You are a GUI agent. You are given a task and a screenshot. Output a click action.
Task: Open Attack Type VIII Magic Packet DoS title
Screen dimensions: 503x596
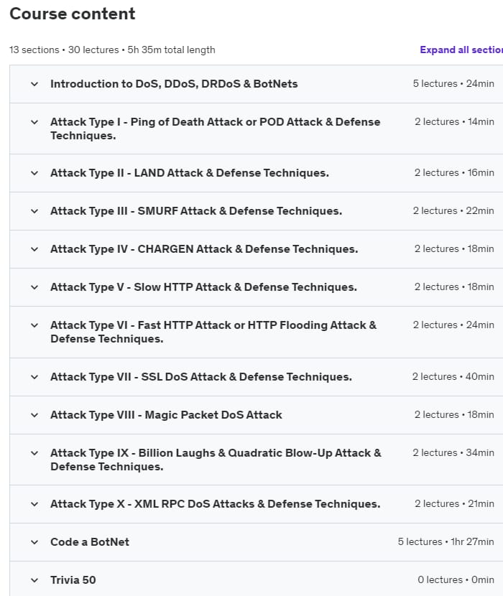click(166, 415)
